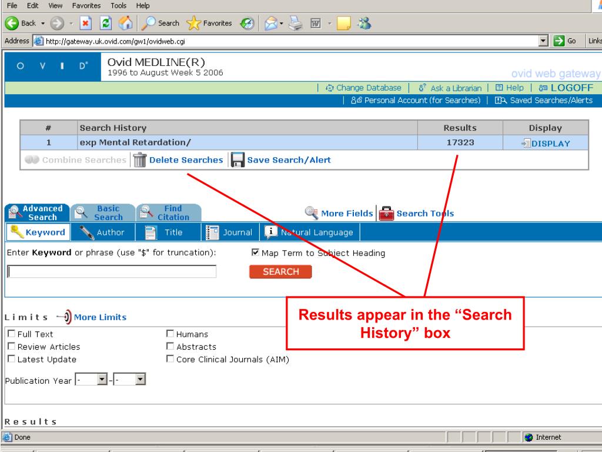
Task: Open the Back button history dropdown arrow
Action: coord(43,24)
